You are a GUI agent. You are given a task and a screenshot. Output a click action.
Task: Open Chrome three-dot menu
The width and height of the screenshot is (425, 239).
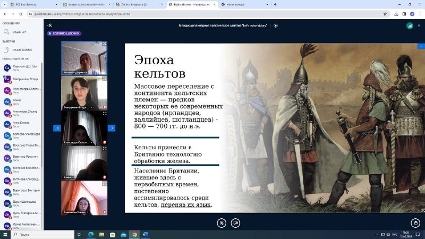pos(420,14)
